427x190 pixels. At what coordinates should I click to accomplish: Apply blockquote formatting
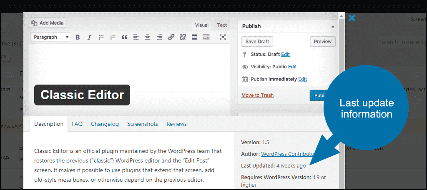(x=124, y=37)
